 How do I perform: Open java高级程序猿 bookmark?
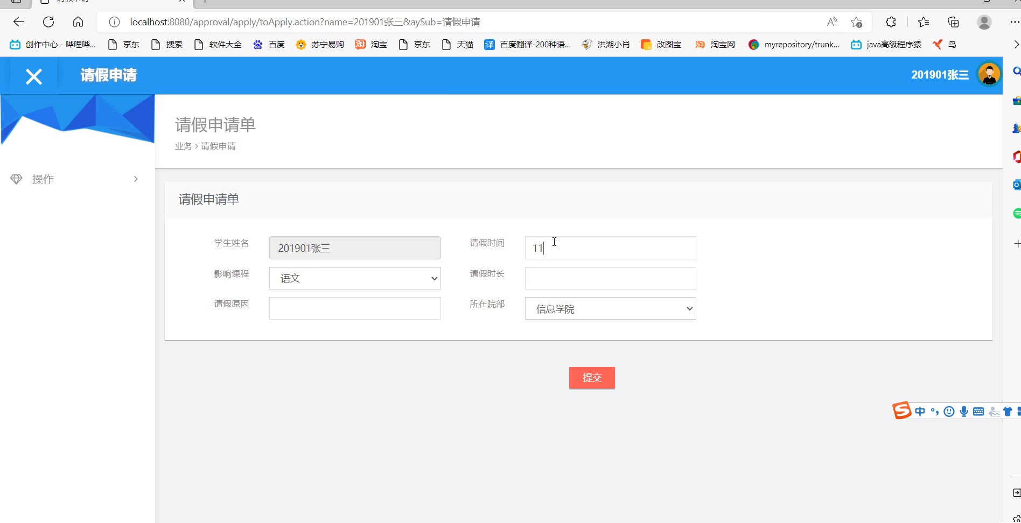click(886, 44)
